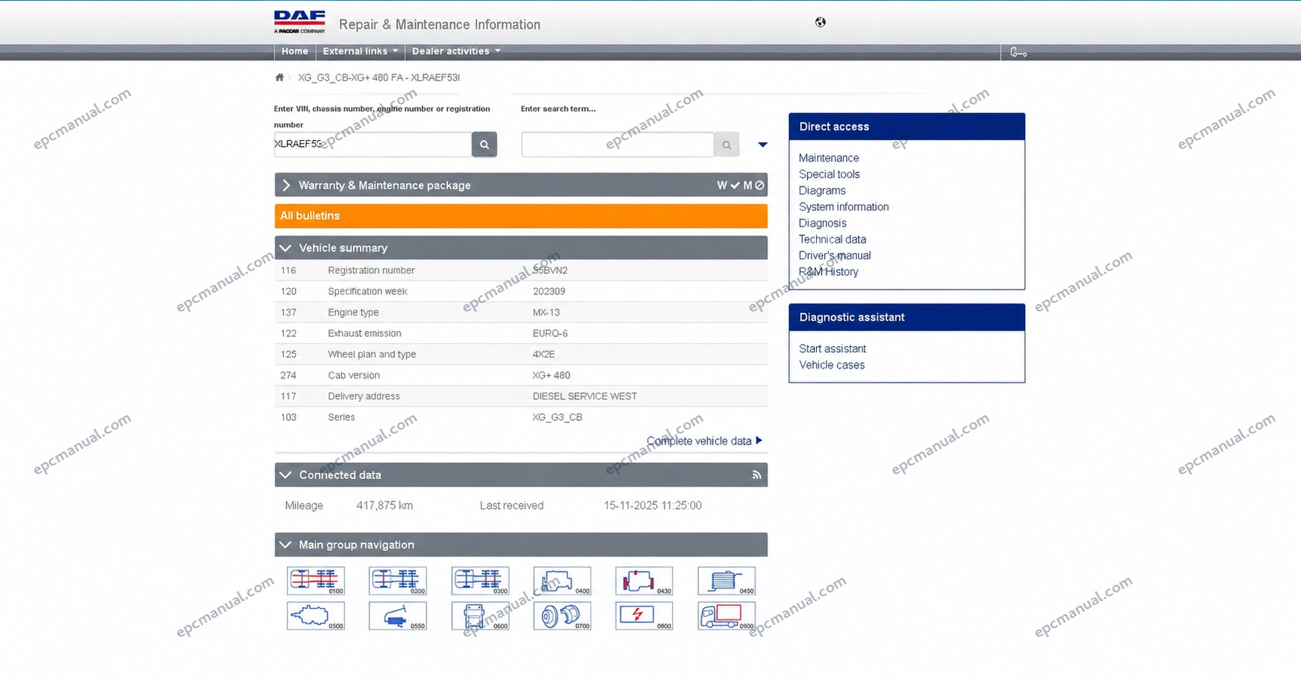Go to Home in navigation bar
The height and width of the screenshot is (679, 1301).
(295, 52)
